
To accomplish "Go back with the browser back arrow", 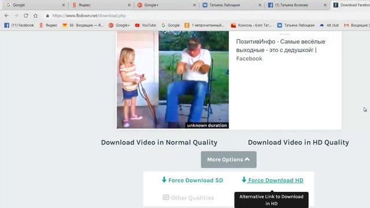I will point(6,16).
